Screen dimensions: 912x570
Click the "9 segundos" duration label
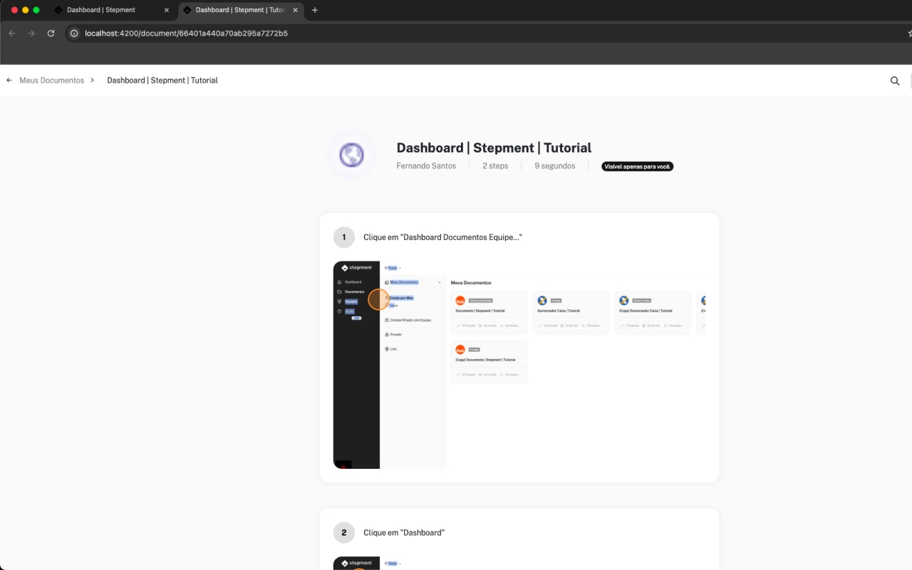(554, 166)
